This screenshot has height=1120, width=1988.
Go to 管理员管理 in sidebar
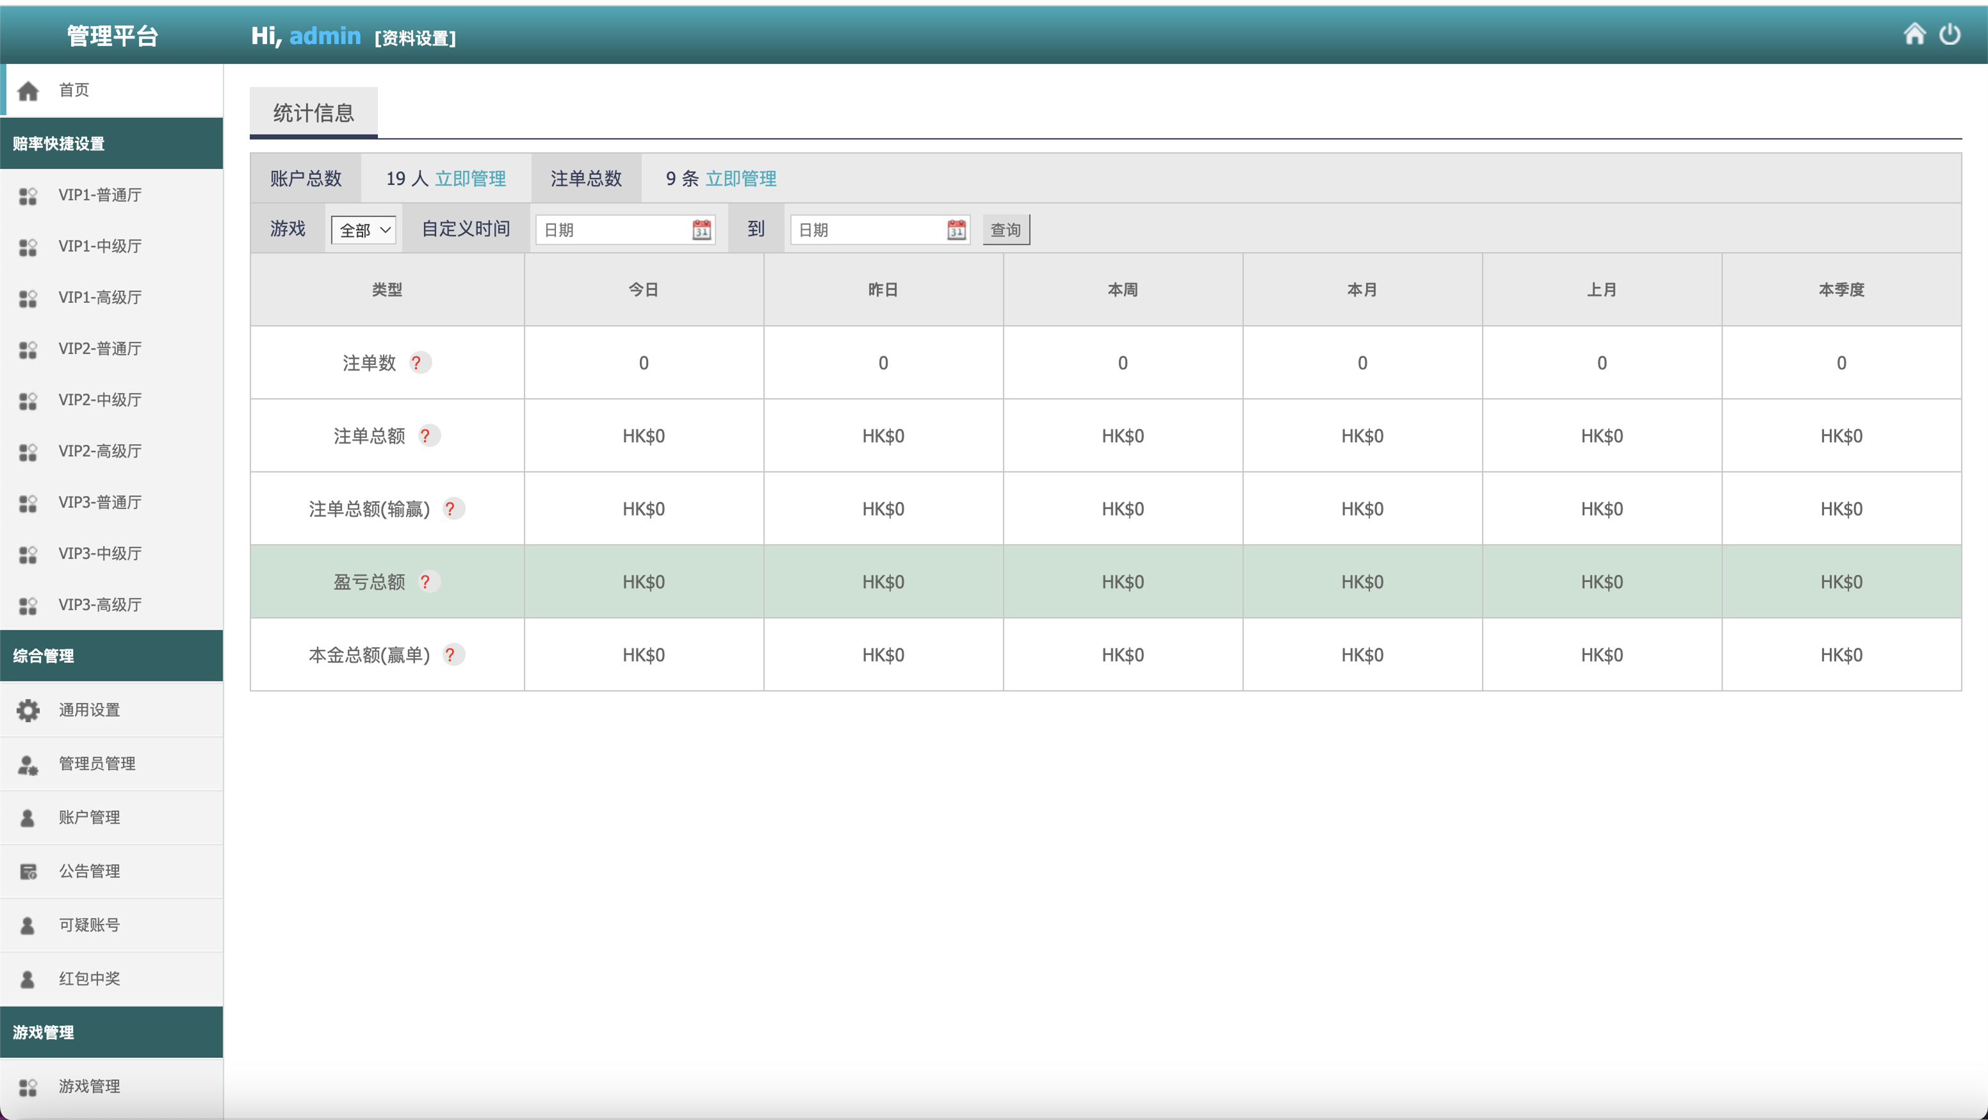coord(97,764)
